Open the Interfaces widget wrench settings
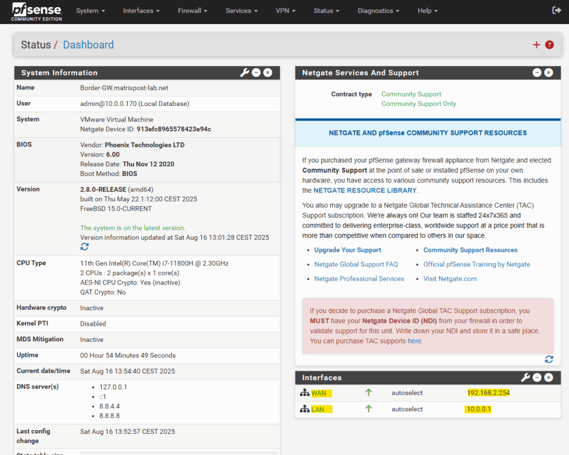This screenshot has width=569, height=455. pyautogui.click(x=526, y=377)
